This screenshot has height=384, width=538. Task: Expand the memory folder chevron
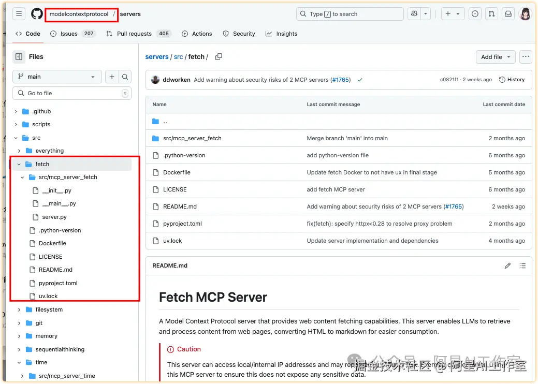pos(19,336)
